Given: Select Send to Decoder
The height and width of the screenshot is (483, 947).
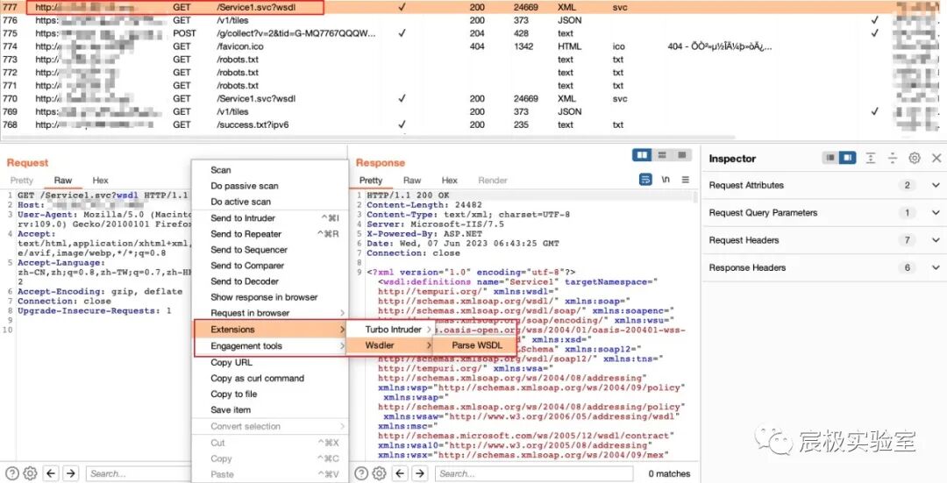Looking at the screenshot, I should [270, 281].
